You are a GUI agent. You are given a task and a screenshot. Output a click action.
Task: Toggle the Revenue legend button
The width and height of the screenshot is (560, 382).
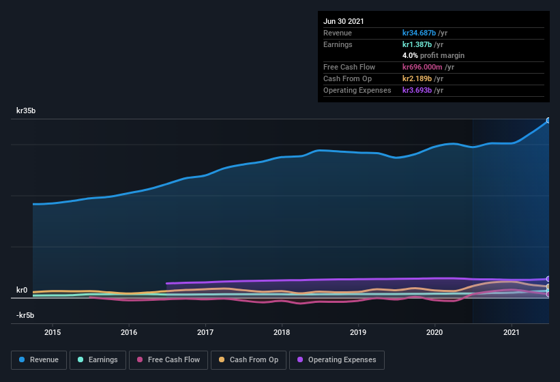[39, 360]
